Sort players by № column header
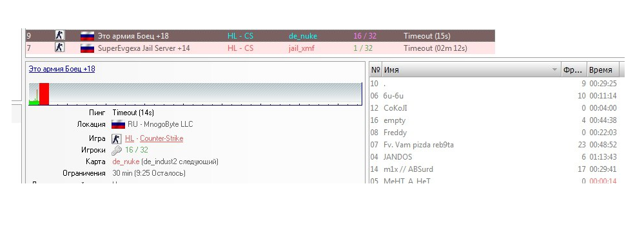The width and height of the screenshot is (635, 242). 375,70
